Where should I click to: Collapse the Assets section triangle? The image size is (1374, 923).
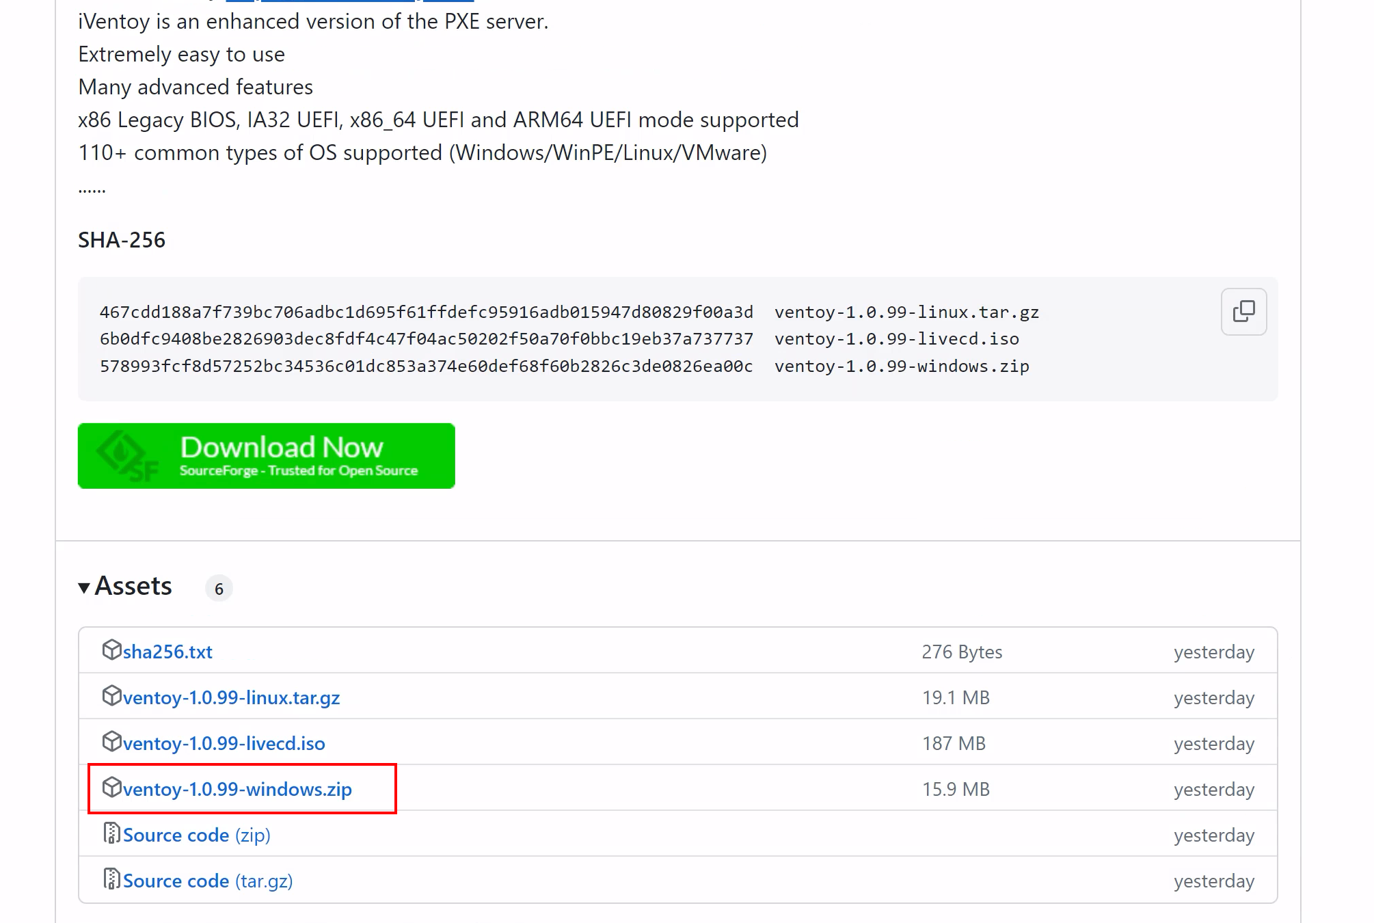pos(84,587)
